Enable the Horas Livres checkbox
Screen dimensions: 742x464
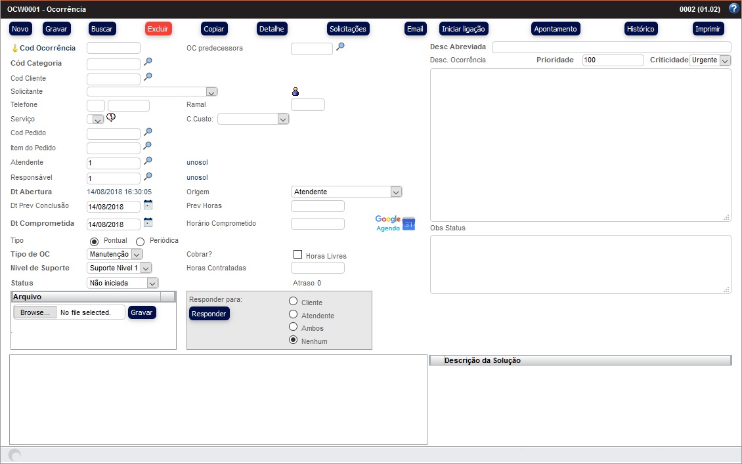point(297,255)
